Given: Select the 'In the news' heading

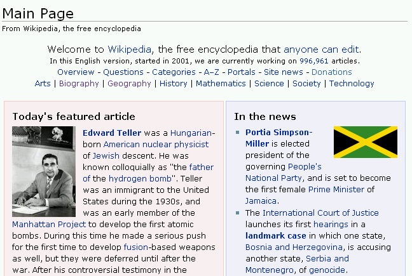Looking at the screenshot, I should (265, 116).
